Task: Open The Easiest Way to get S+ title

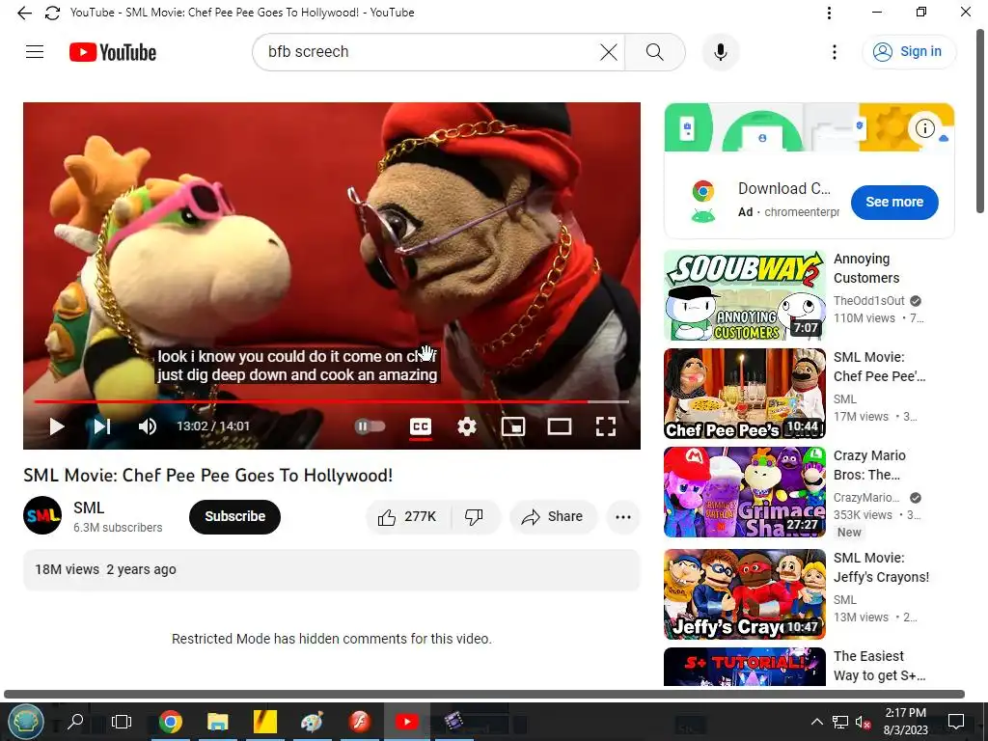Action: (879, 666)
